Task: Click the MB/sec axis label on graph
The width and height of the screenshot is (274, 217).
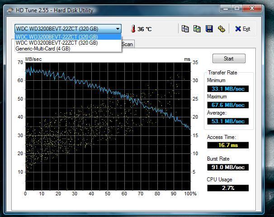Action: coord(33,59)
